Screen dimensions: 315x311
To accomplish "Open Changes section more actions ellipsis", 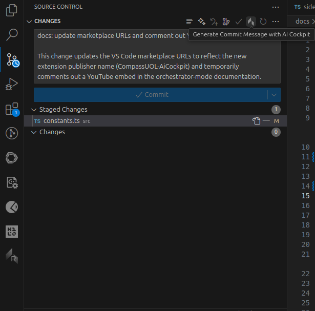I will [x=276, y=22].
